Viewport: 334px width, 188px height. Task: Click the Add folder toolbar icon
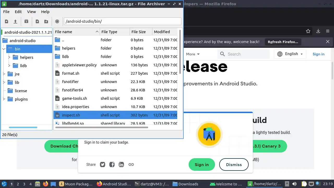click(46, 21)
